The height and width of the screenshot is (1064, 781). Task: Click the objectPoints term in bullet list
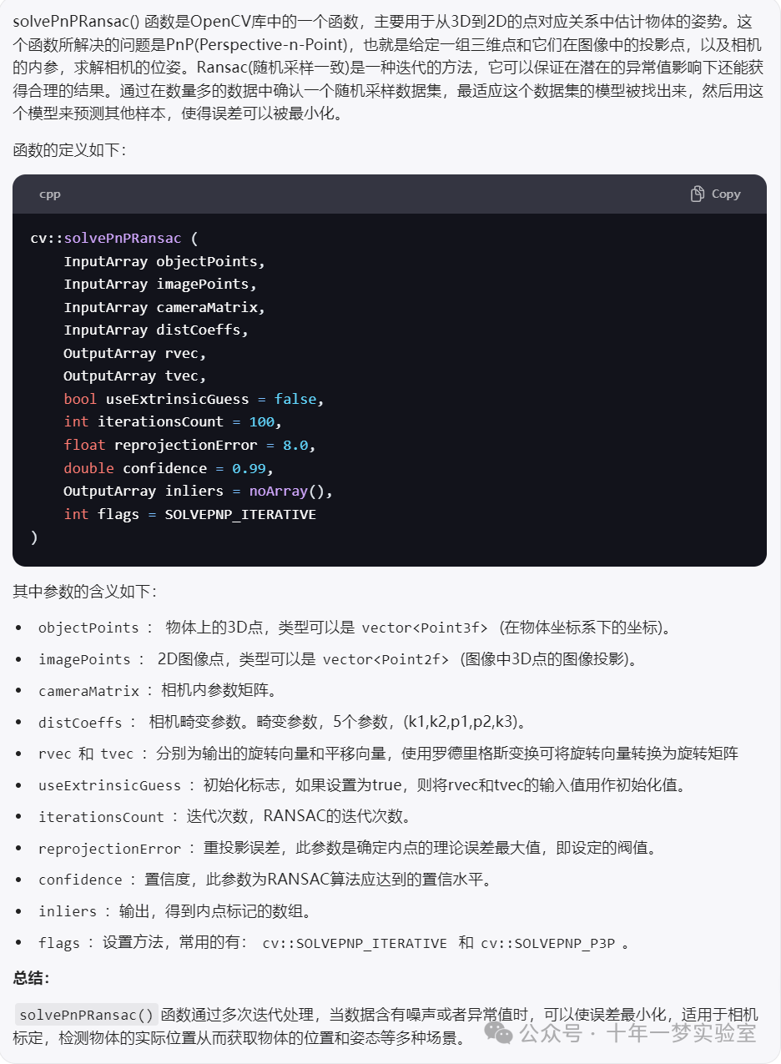point(88,628)
